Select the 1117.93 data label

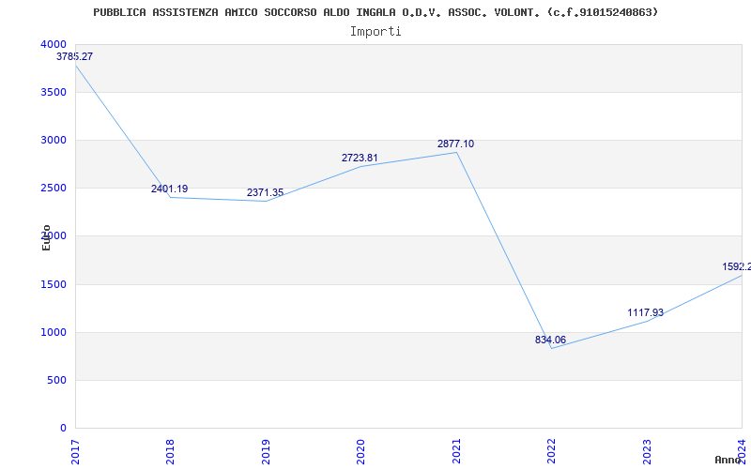646,312
